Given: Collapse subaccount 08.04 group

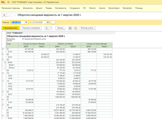Looking at the screenshot, I should tap(5, 62).
